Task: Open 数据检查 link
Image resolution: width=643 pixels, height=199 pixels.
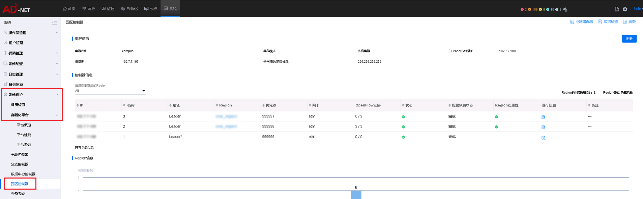Action: pos(608,22)
